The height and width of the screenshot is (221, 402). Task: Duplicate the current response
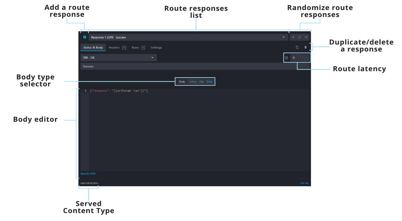(297, 47)
